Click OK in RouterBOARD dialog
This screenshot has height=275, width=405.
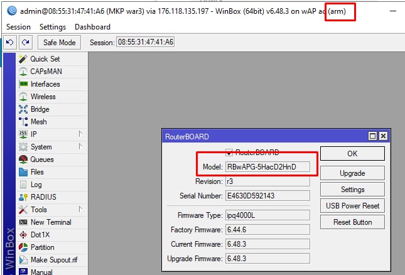(x=352, y=154)
